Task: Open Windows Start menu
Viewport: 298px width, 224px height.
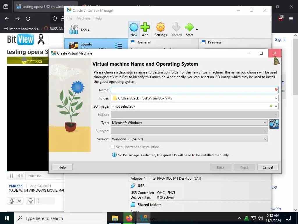Action: click(x=7, y=218)
